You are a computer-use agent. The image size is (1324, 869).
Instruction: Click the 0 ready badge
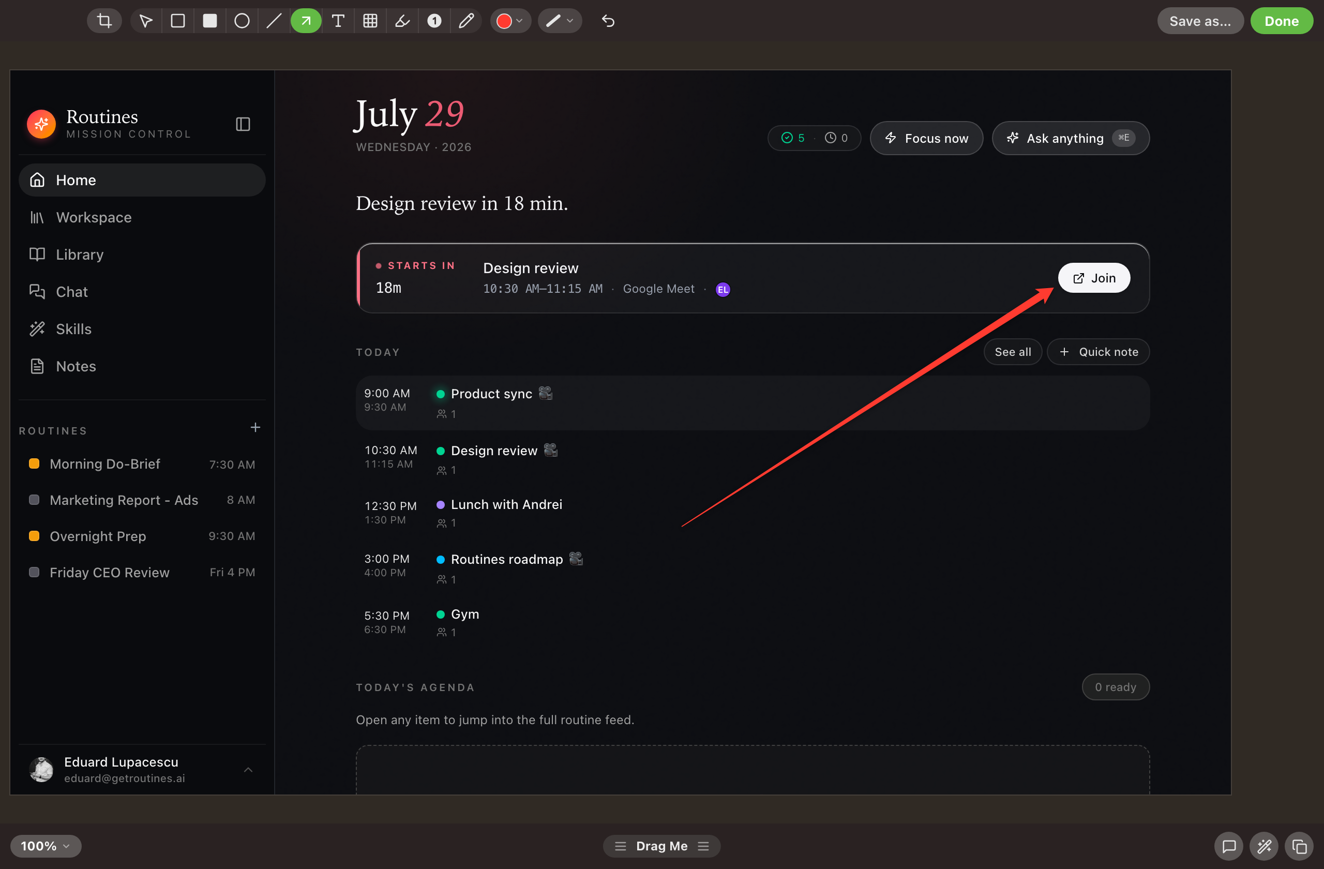[1116, 687]
